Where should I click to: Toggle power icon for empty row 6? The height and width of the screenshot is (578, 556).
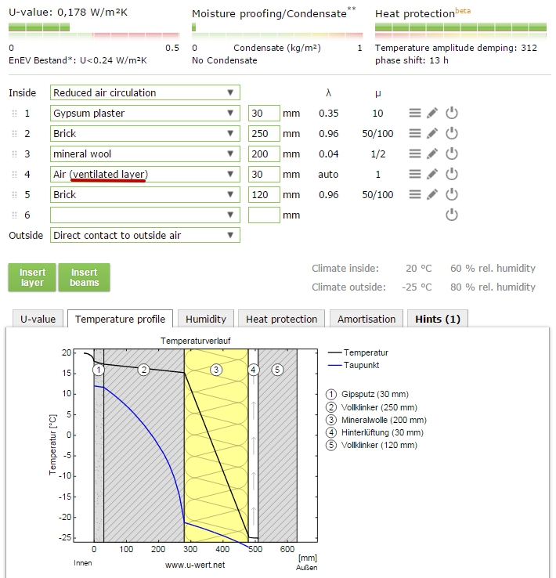pos(452,215)
